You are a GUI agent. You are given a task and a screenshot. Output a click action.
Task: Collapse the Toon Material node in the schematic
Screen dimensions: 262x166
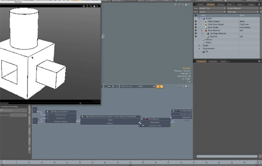tap(142, 119)
